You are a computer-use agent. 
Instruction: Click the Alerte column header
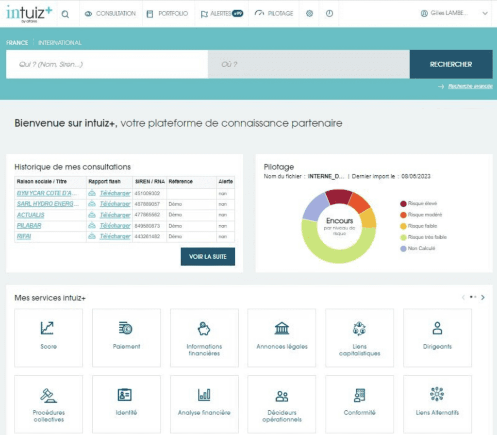(x=225, y=182)
